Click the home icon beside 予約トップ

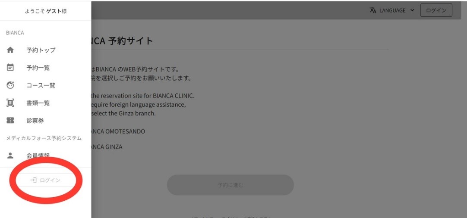click(x=11, y=50)
